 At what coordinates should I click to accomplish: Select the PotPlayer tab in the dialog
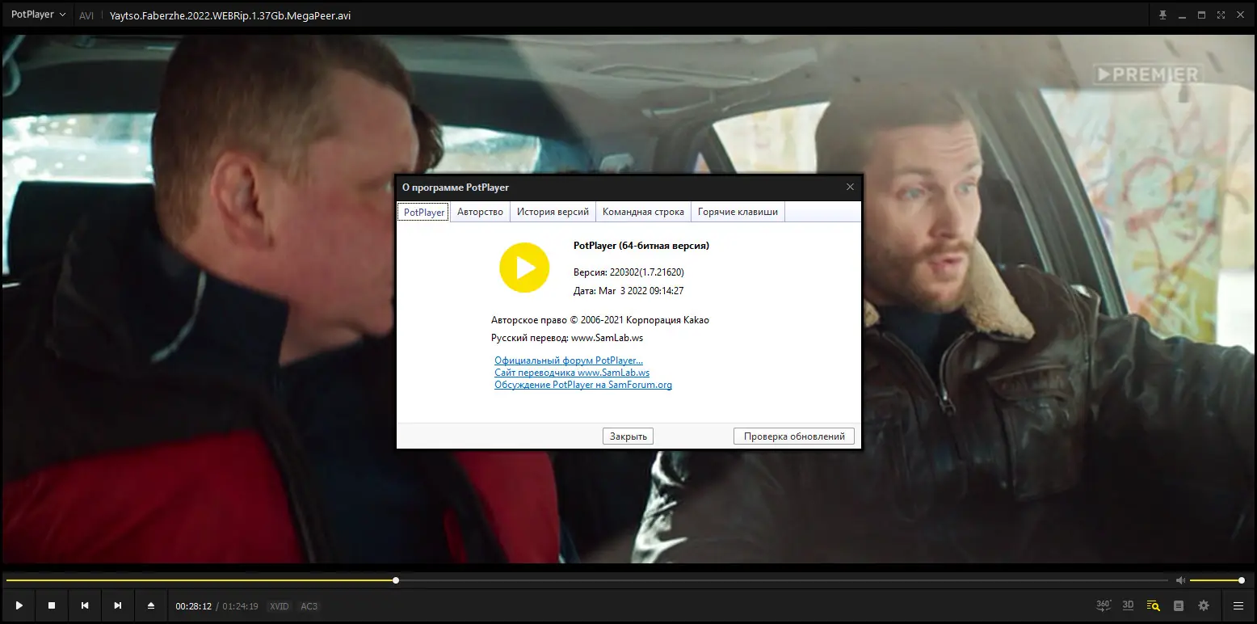click(x=424, y=212)
